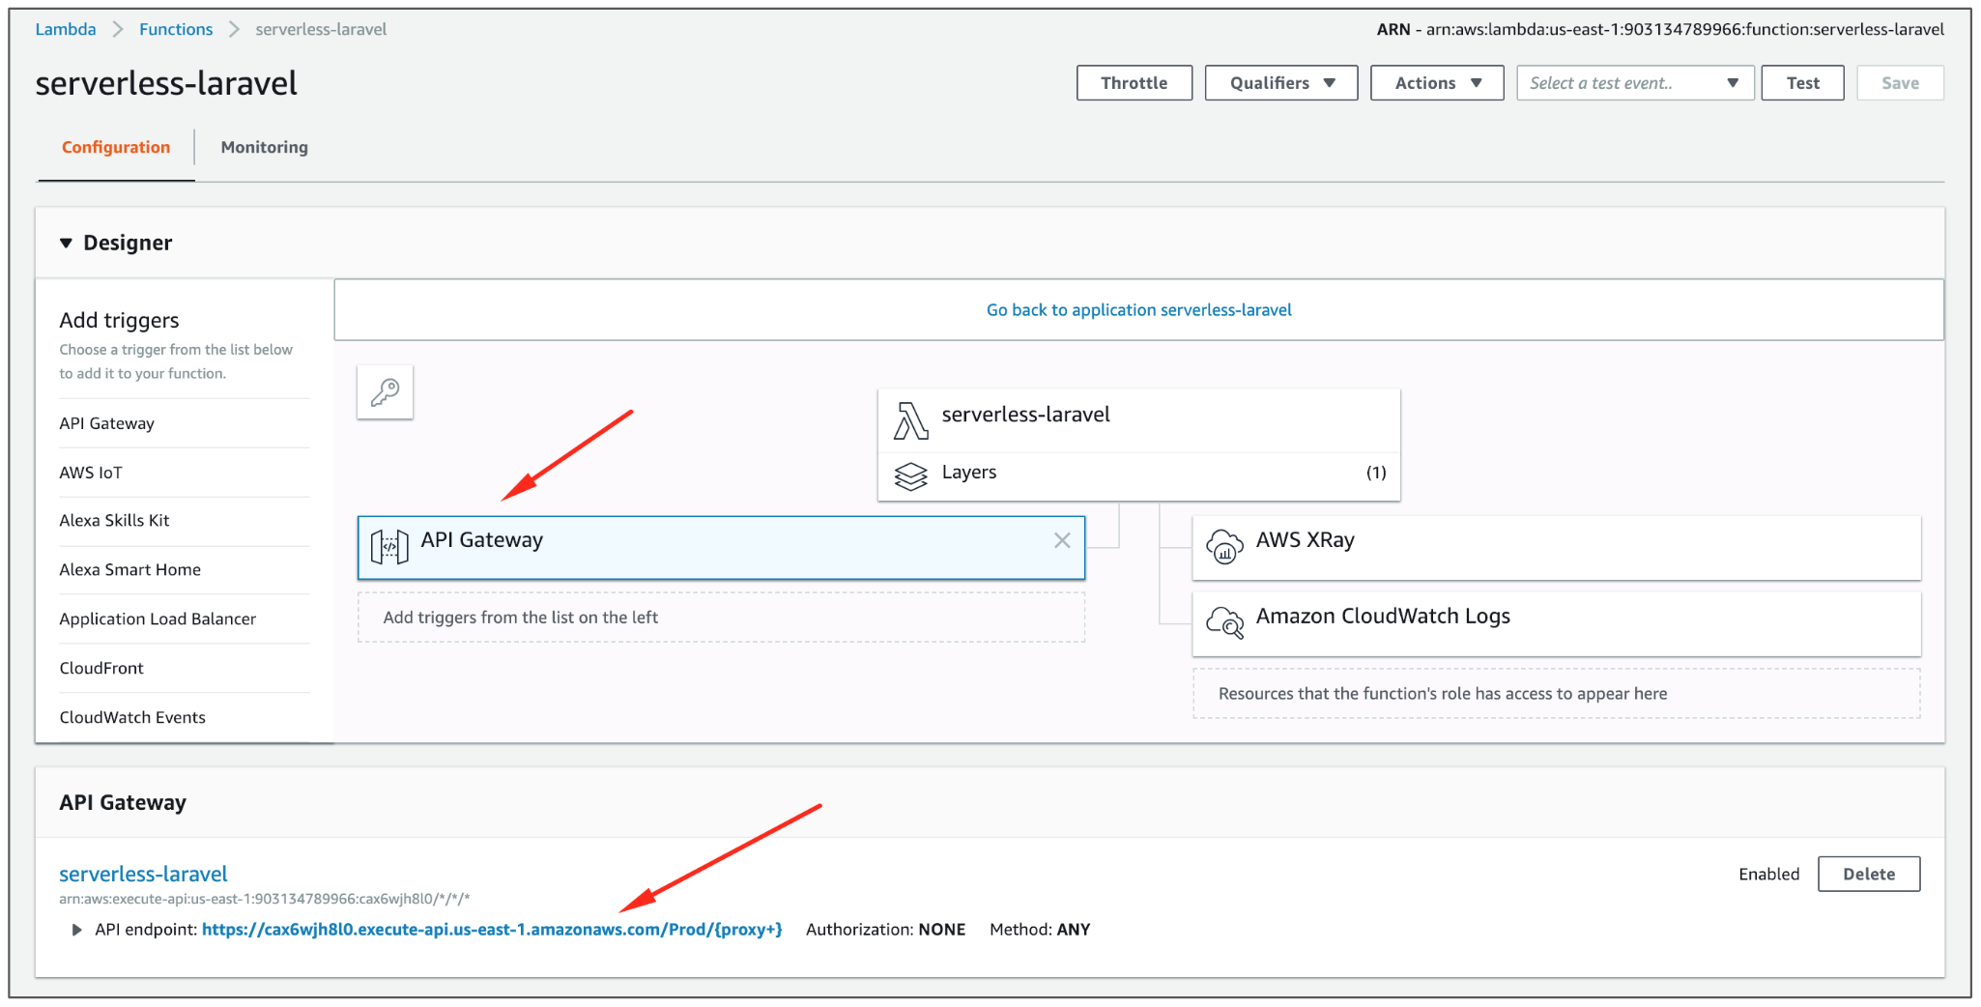The image size is (1981, 1007).
Task: Click the API Gateway trigger icon
Action: [x=389, y=547]
